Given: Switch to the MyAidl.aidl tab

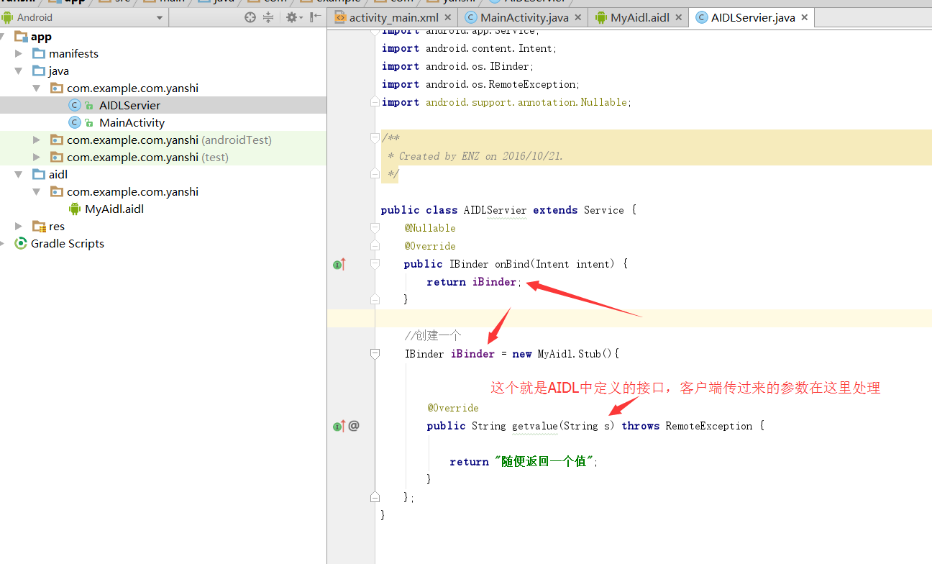Looking at the screenshot, I should (x=639, y=17).
